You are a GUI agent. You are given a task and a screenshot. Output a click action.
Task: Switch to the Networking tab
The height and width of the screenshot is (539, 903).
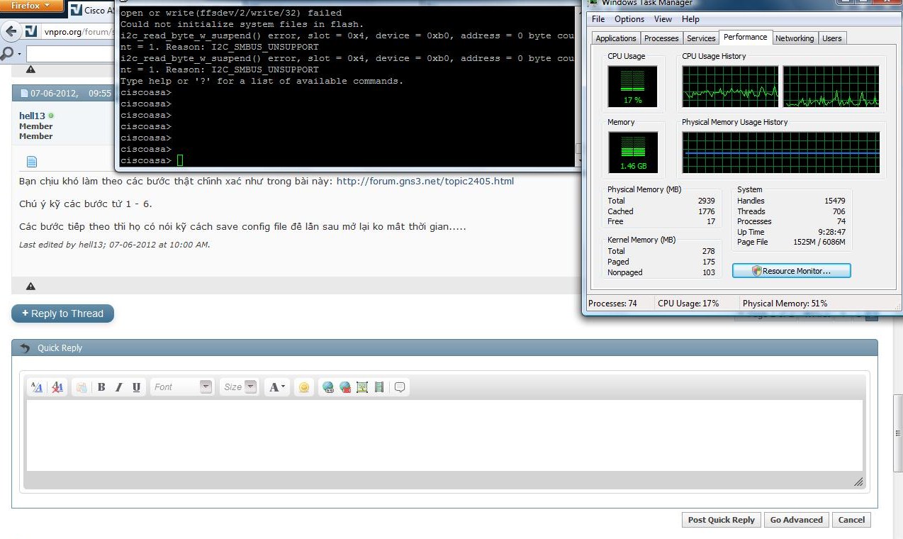pos(795,38)
